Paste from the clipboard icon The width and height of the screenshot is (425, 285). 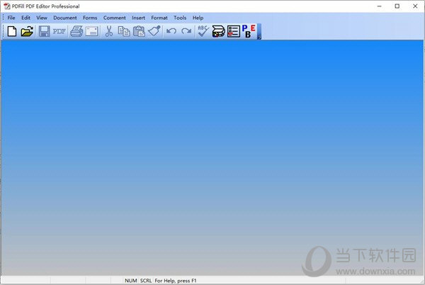139,31
